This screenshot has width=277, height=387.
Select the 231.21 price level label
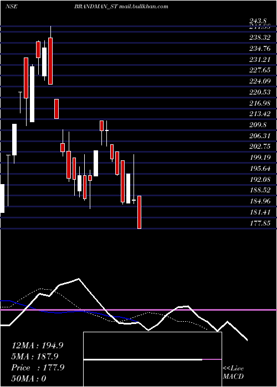260,59
